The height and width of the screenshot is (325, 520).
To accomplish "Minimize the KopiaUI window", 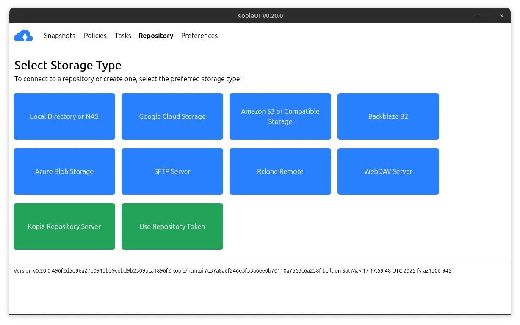I will click(x=477, y=16).
